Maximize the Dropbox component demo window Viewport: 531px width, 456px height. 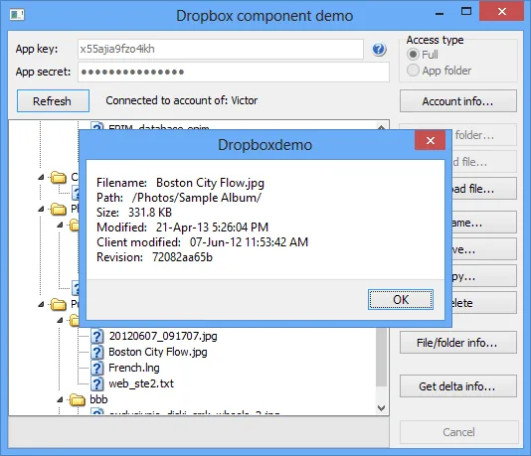click(466, 12)
